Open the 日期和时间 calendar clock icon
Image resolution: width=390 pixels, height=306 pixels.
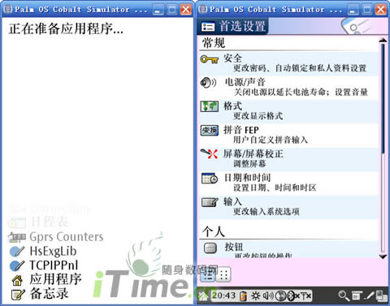coord(210,179)
